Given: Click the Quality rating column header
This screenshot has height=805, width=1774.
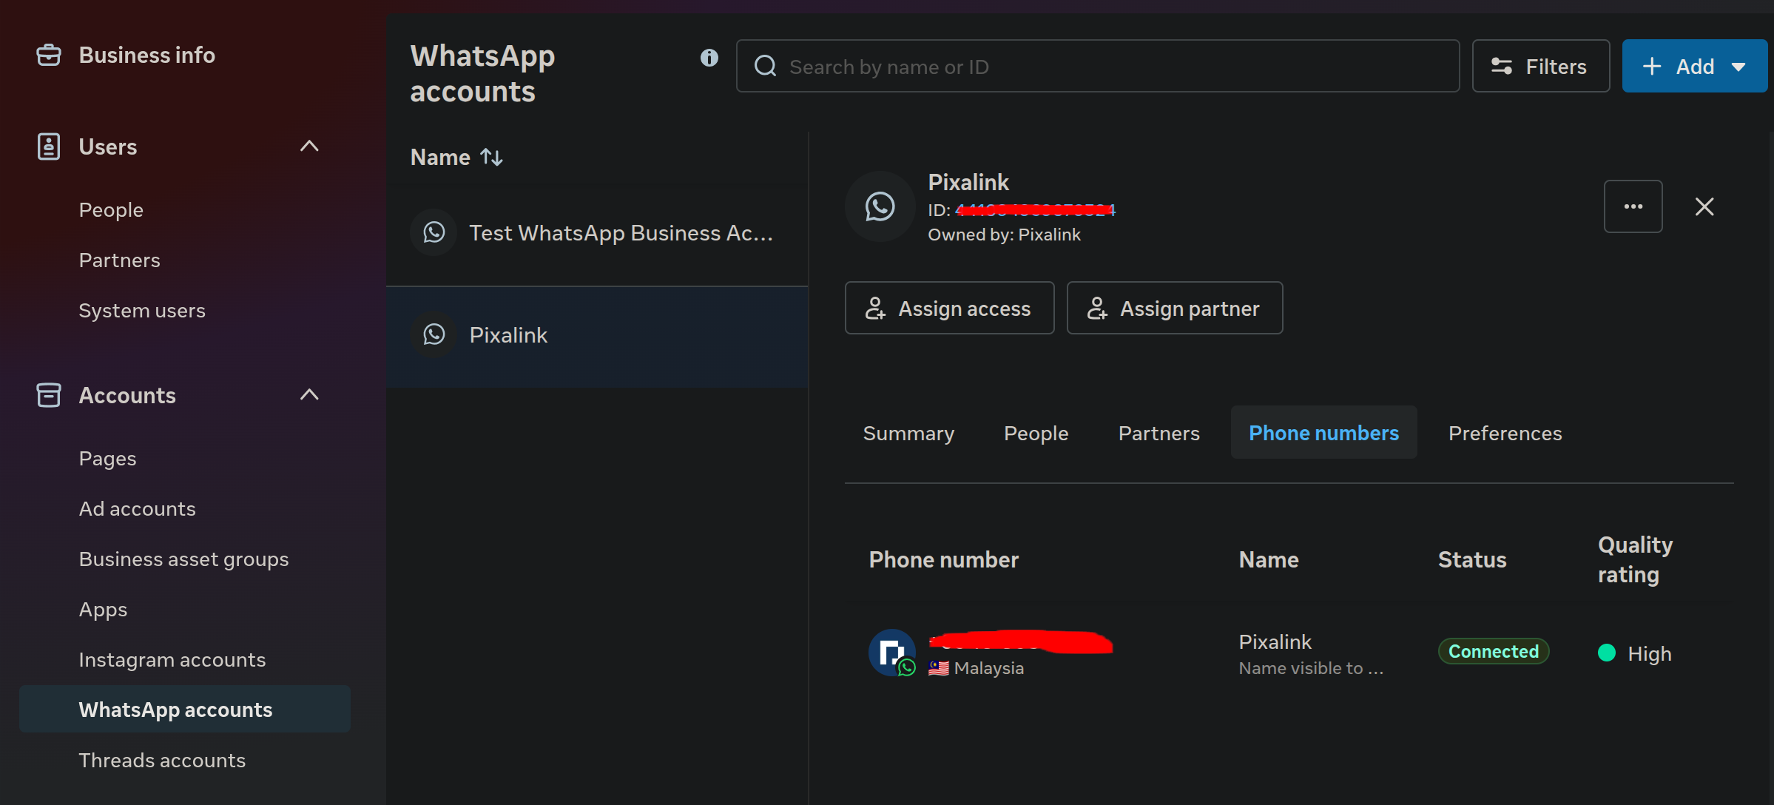Looking at the screenshot, I should [1635, 560].
